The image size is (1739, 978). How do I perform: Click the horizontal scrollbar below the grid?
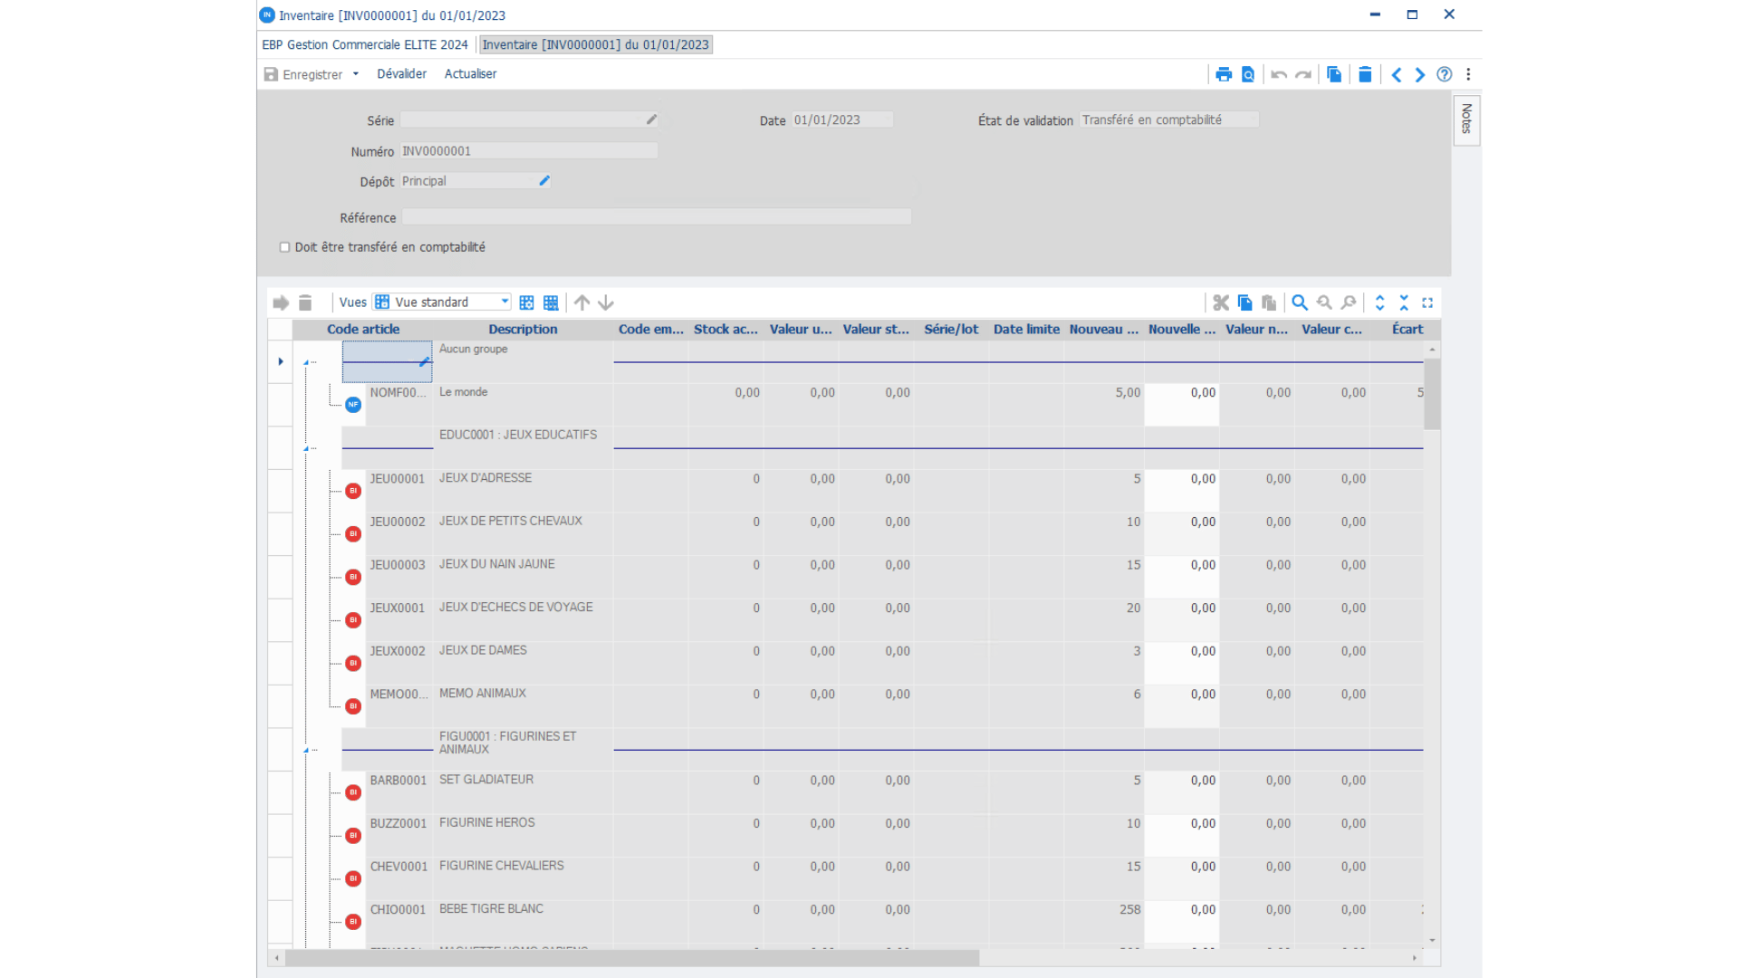632,957
